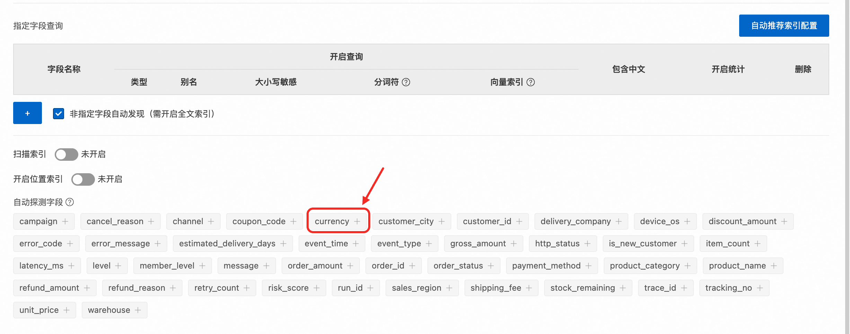
Task: Add the discount_amount field via its plus icon
Action: coord(784,221)
